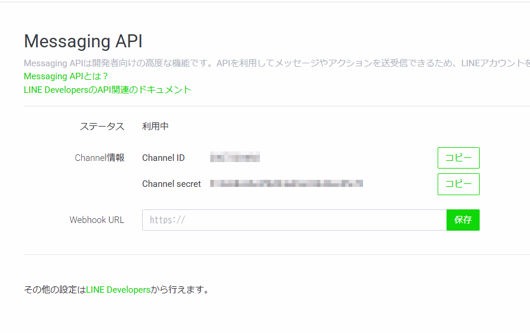530x333 pixels.
Task: Open LINE Developers link in the footer text
Action: pos(118,290)
